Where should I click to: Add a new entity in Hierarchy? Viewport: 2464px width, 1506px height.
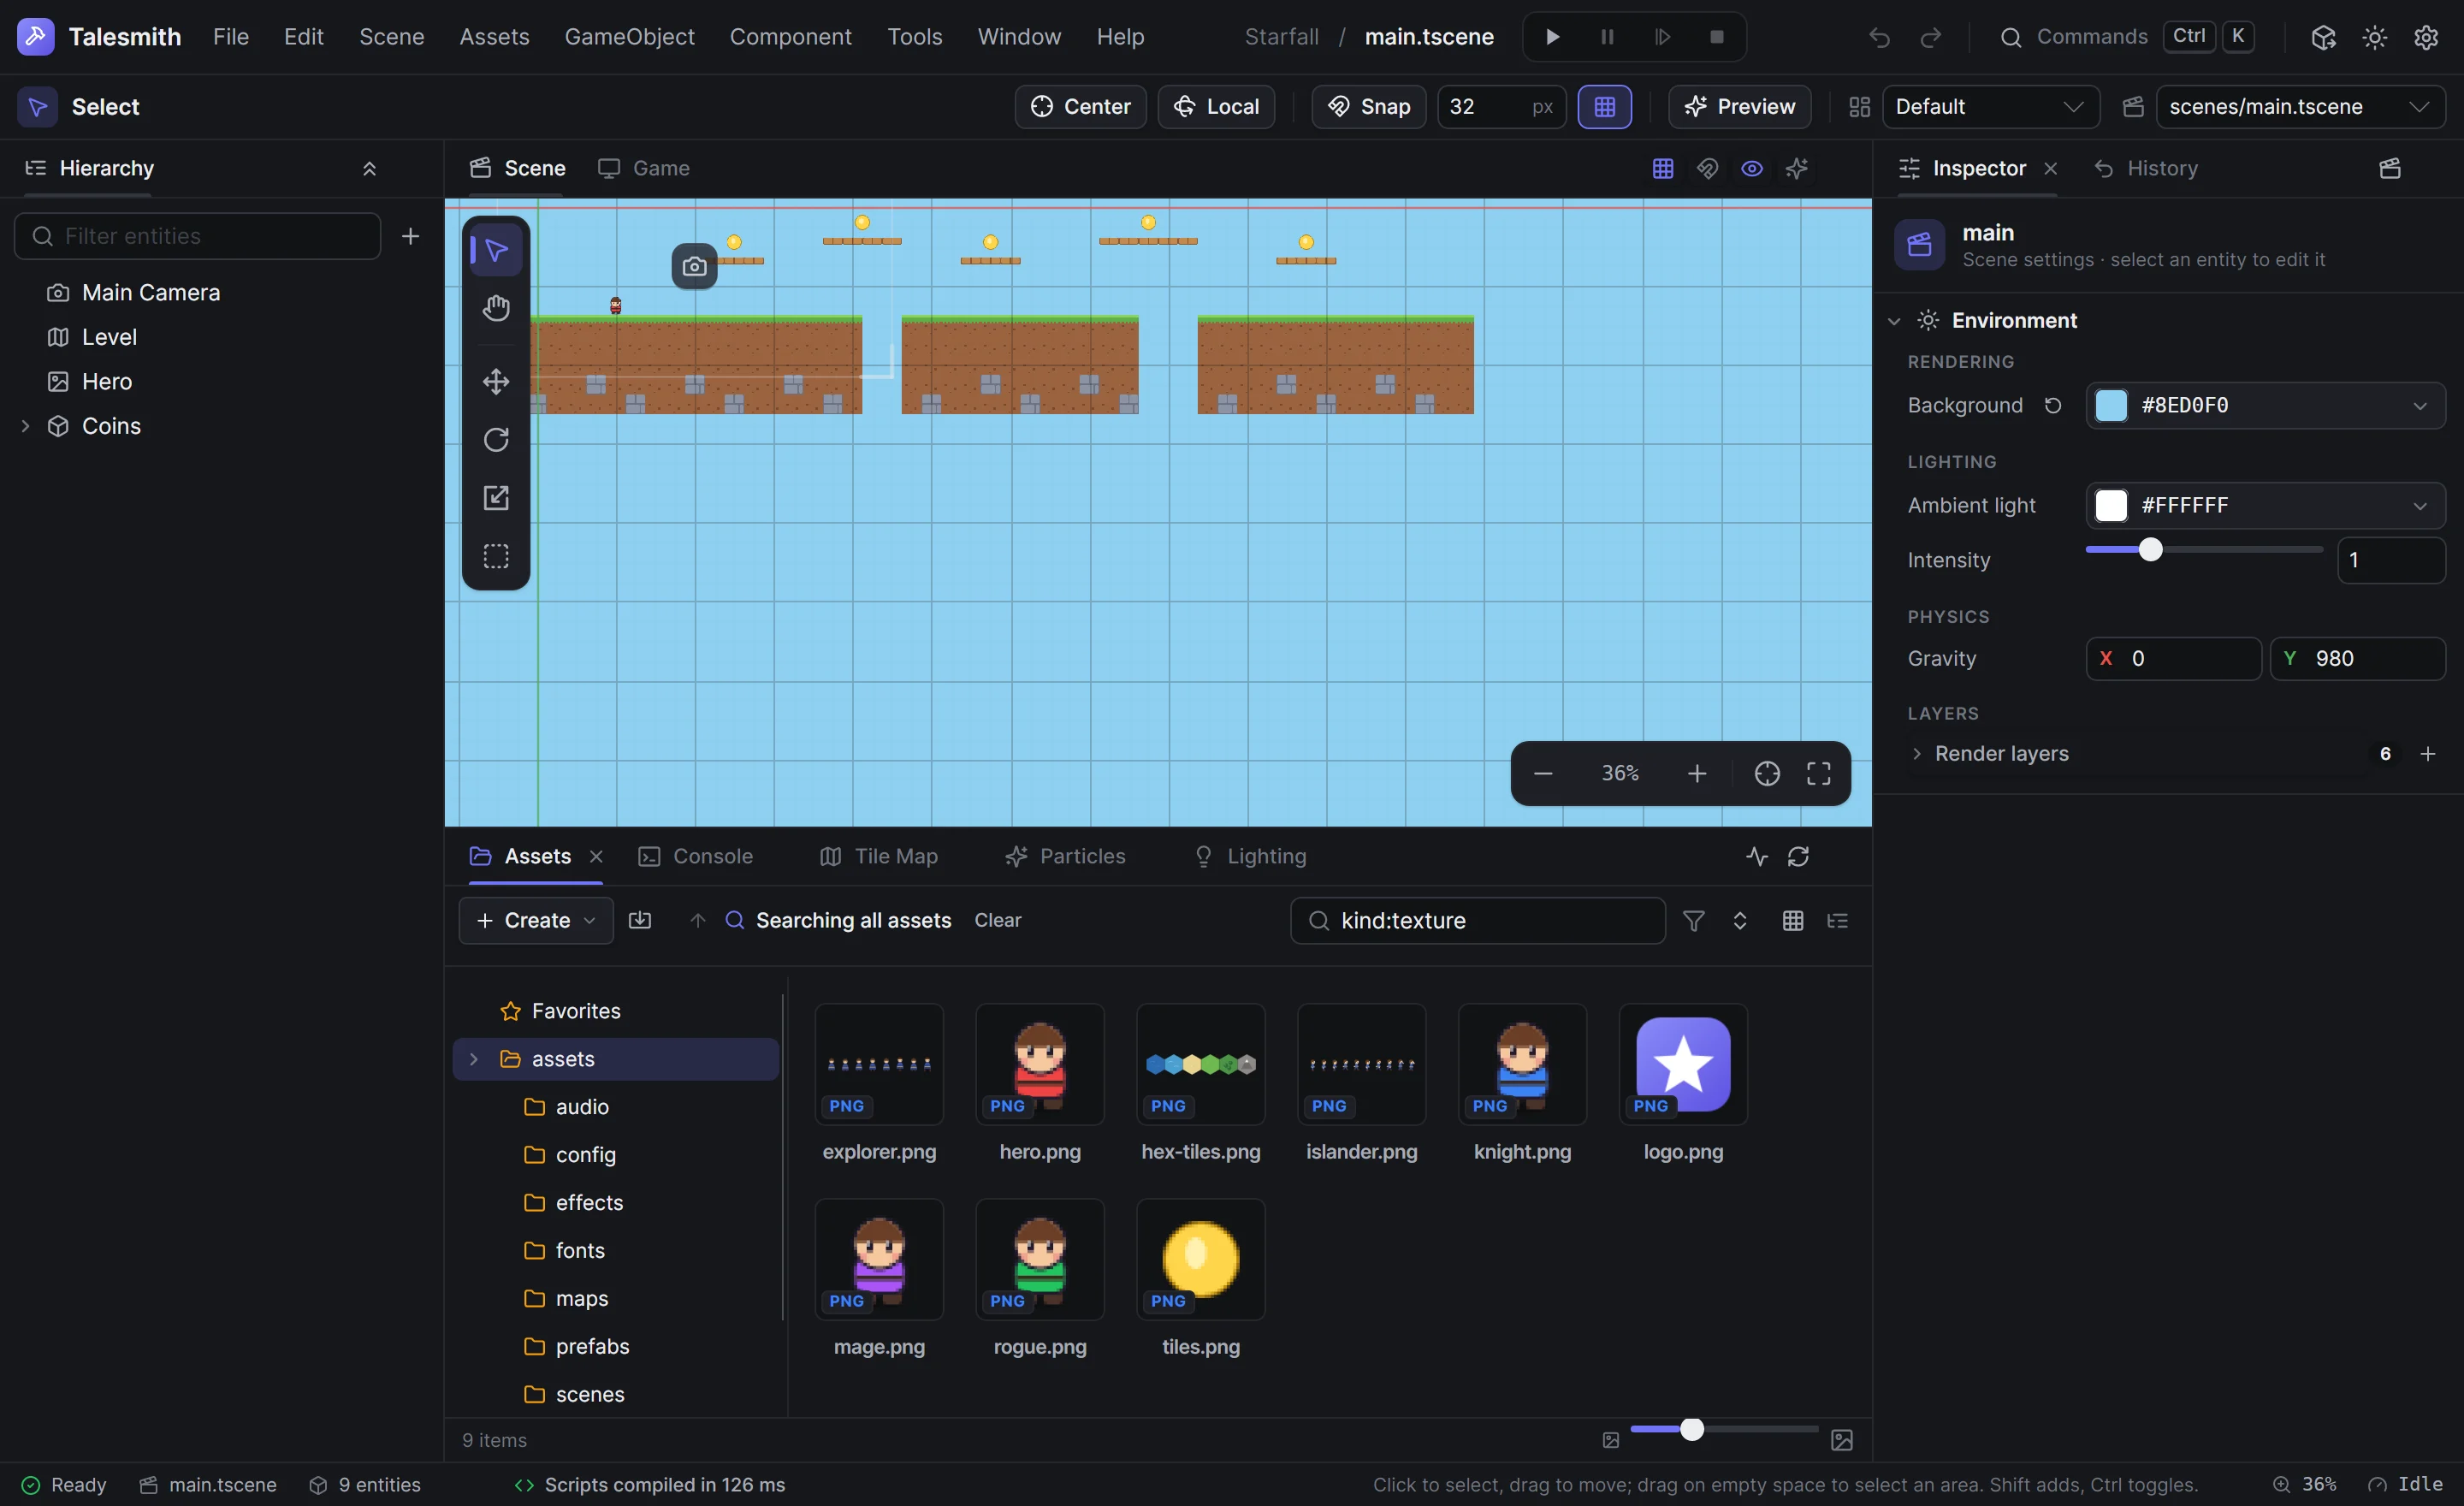click(x=410, y=236)
